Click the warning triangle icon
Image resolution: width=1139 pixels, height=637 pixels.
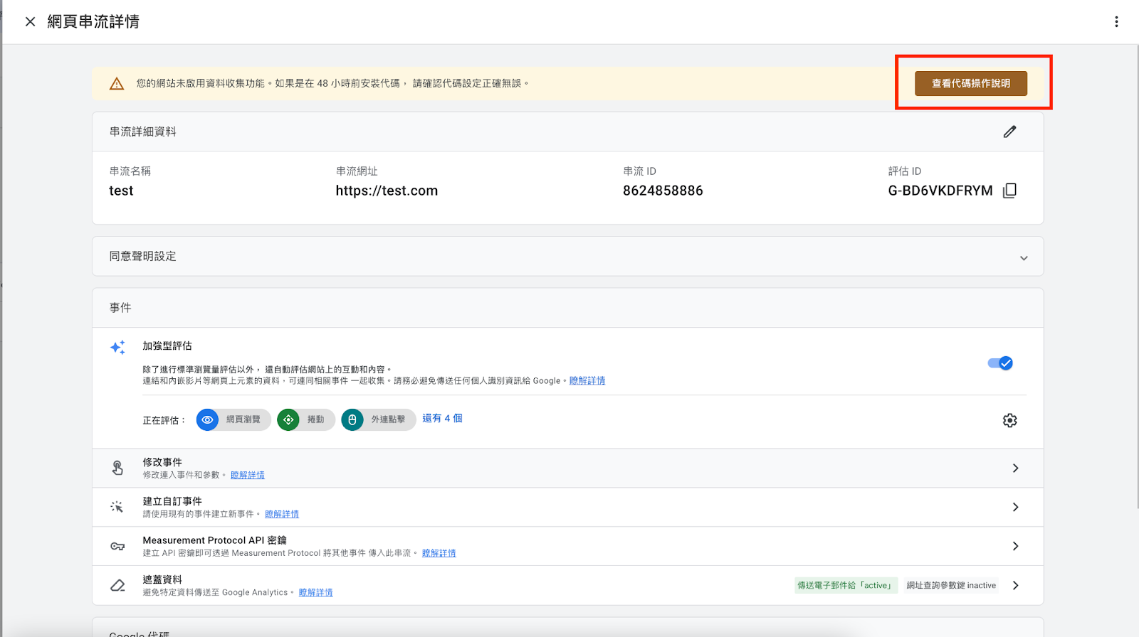click(x=117, y=84)
